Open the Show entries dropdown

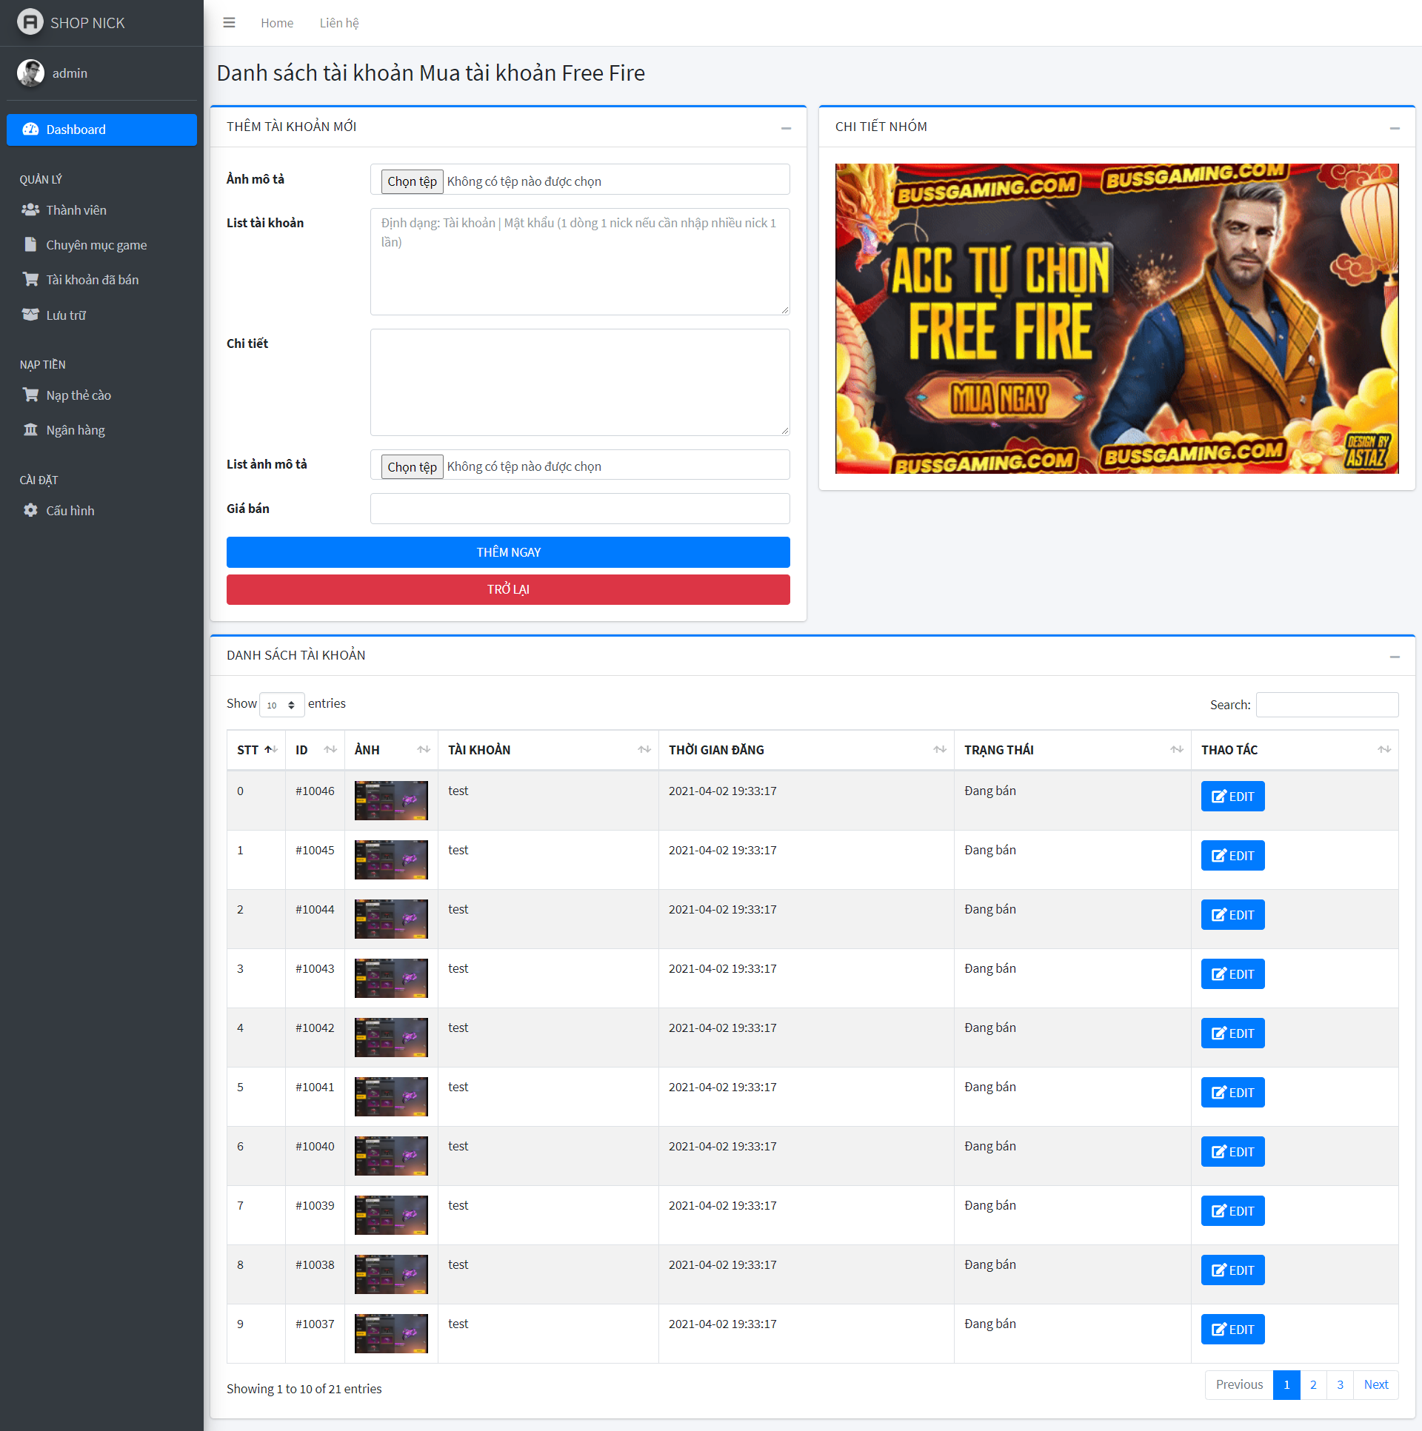(281, 705)
